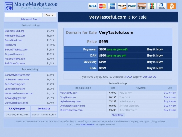Click Buy it Now for BuyerDiscovery.com

[170, 110]
